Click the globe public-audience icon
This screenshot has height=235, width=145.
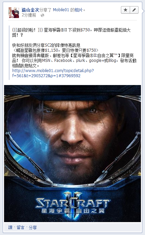[42, 15]
